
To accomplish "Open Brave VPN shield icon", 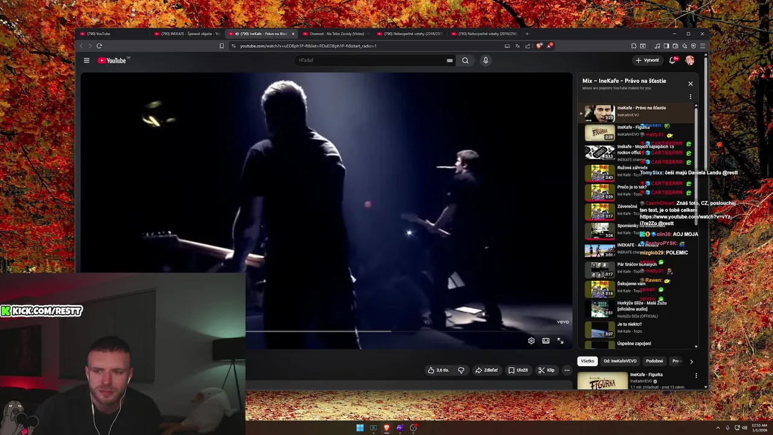I will 693,46.
